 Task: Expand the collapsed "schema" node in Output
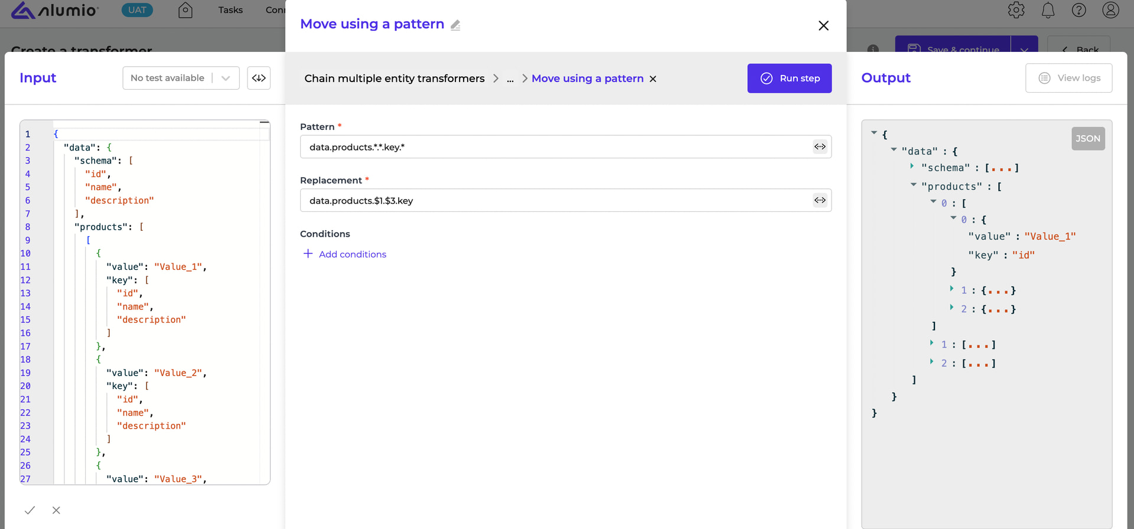pos(913,167)
